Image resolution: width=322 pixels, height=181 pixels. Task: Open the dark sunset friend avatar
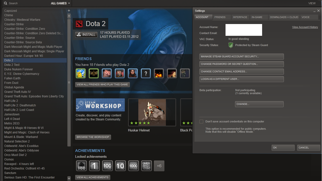tap(172, 74)
